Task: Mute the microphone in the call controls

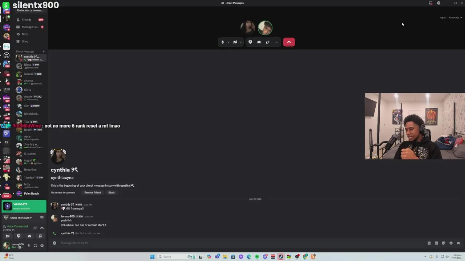Action: (223, 42)
